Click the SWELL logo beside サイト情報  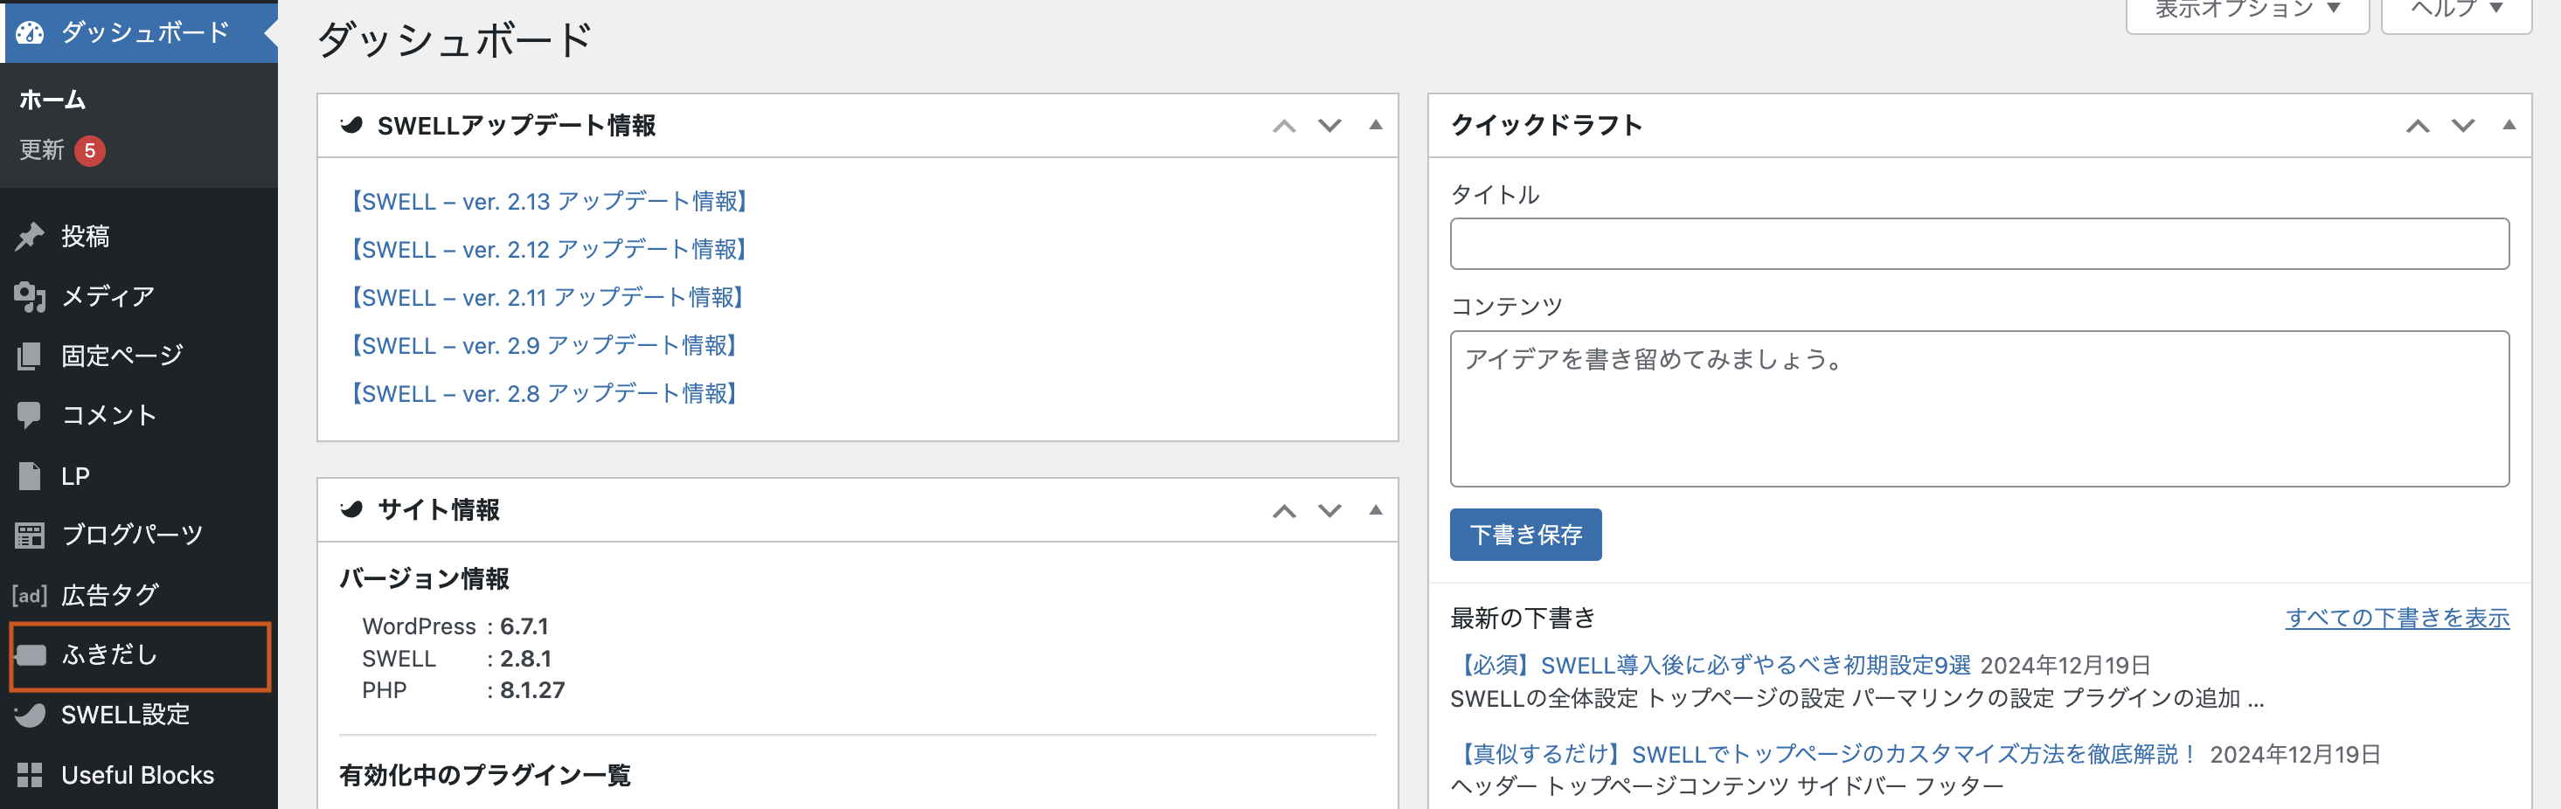351,510
